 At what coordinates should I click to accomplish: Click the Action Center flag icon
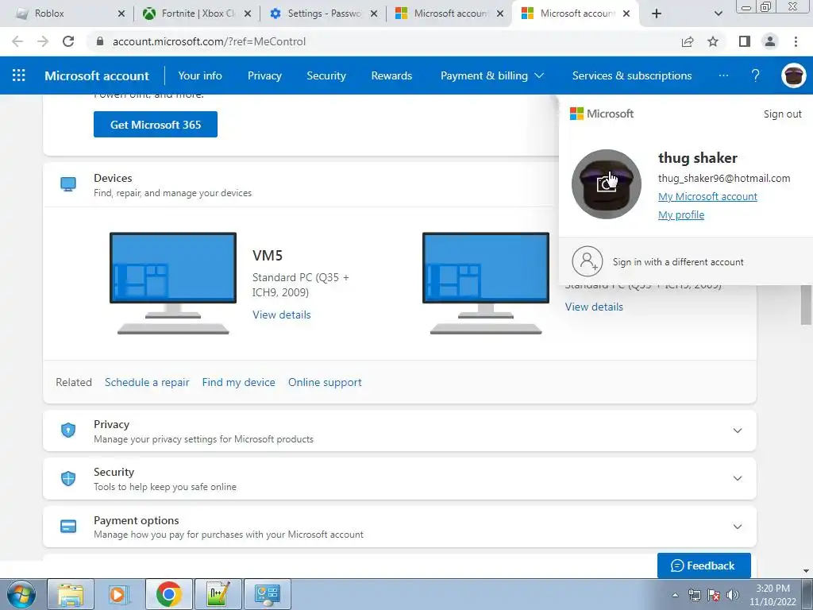[x=714, y=595]
